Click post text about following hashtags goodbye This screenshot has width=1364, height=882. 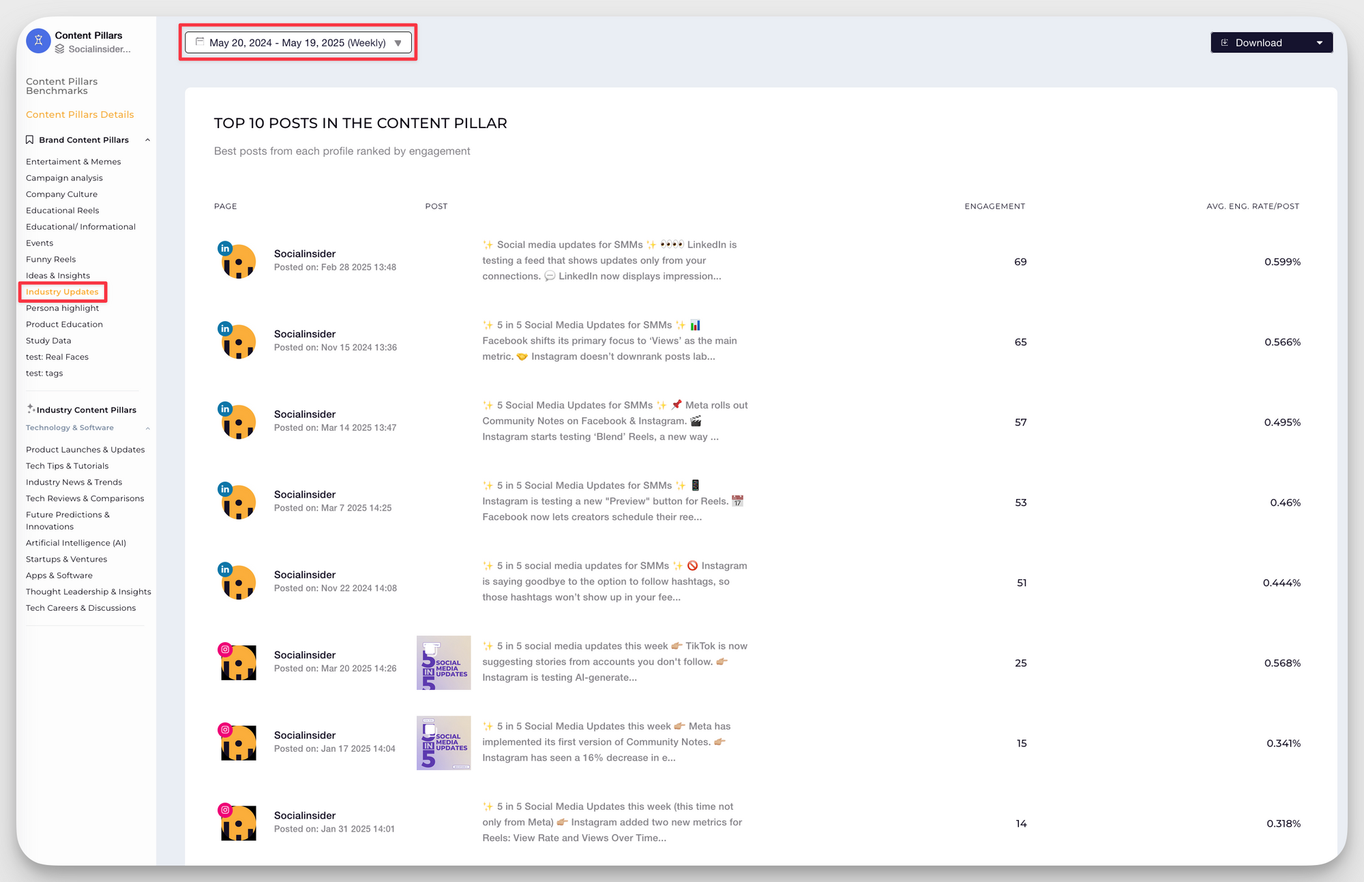point(614,581)
